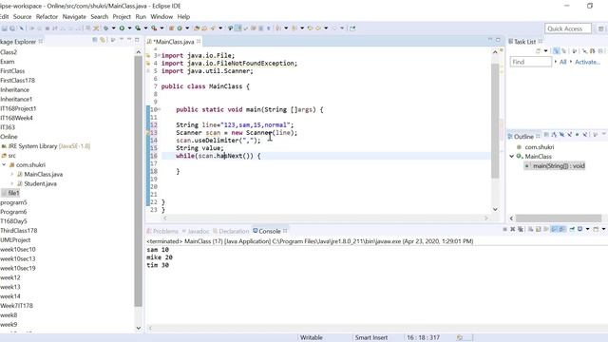Click the All link in the Task List
This screenshot has height=342, width=608.
tap(563, 62)
